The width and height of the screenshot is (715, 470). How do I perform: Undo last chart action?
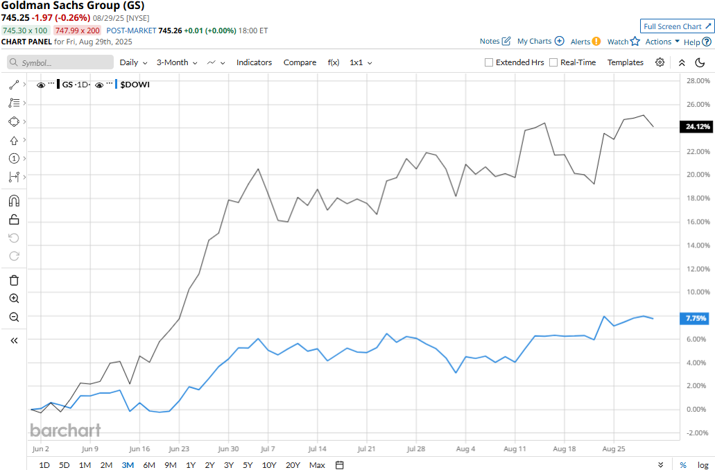[x=14, y=238]
